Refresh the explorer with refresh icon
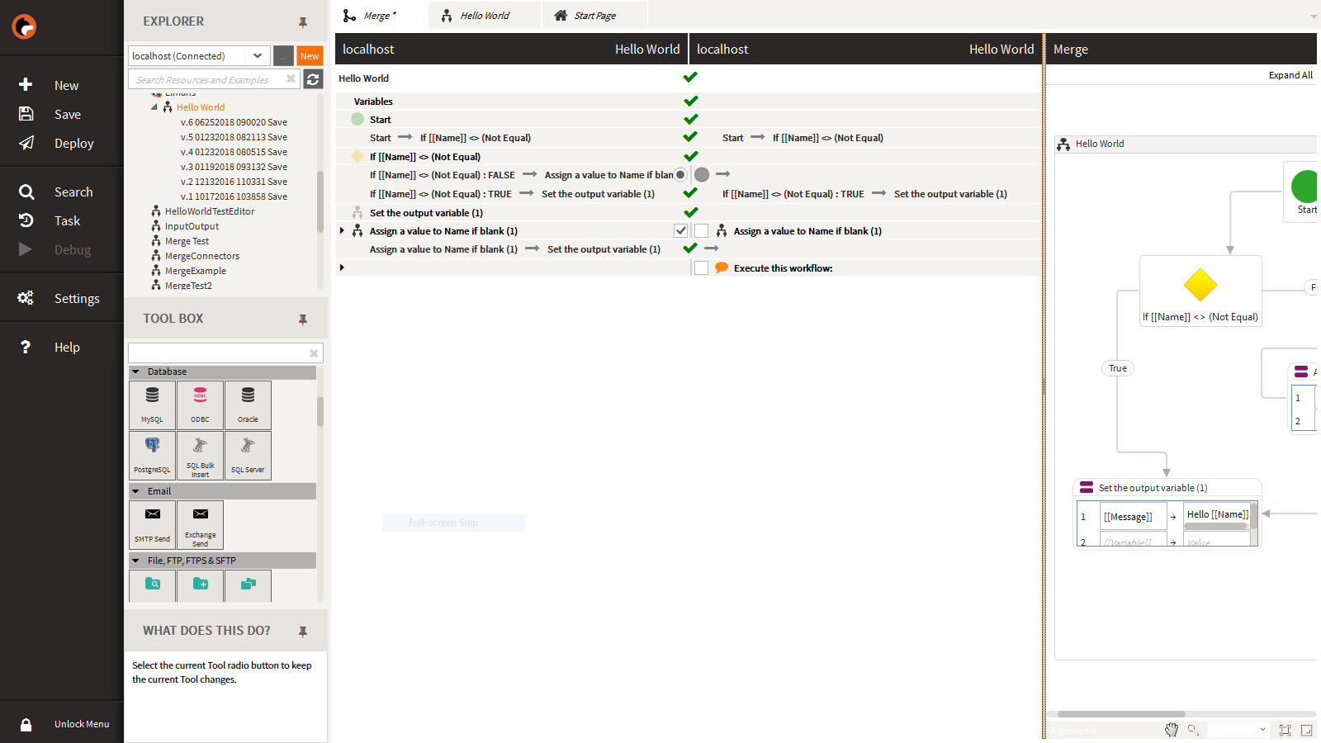 click(313, 79)
